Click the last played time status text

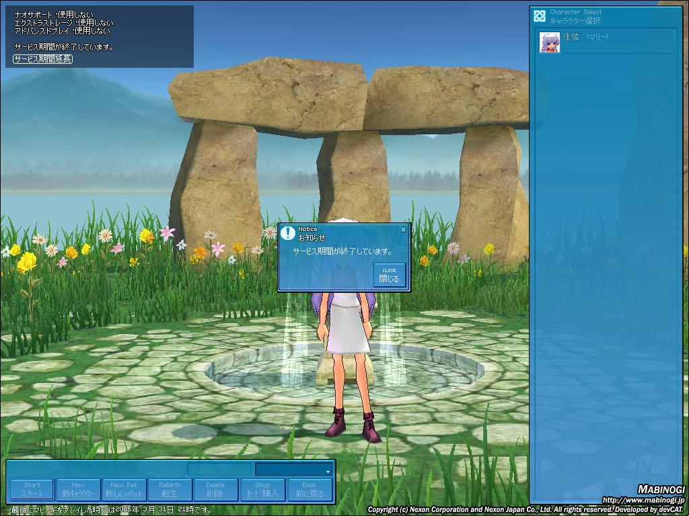click(x=112, y=510)
